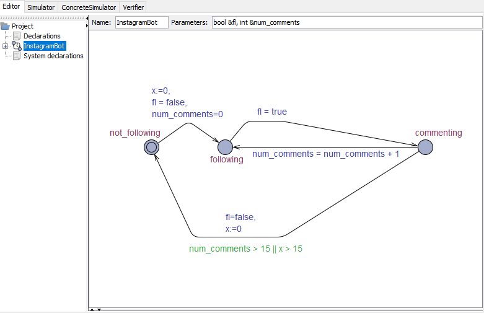The width and height of the screenshot is (484, 313).
Task: Click the Project folder icon
Action: click(x=6, y=26)
